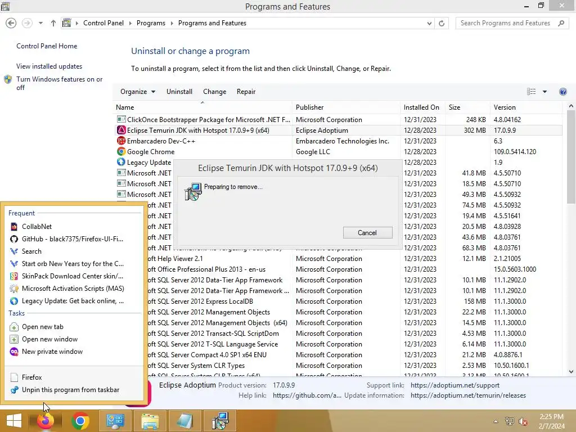Select the Legacy Update list entry icon

coord(121,162)
